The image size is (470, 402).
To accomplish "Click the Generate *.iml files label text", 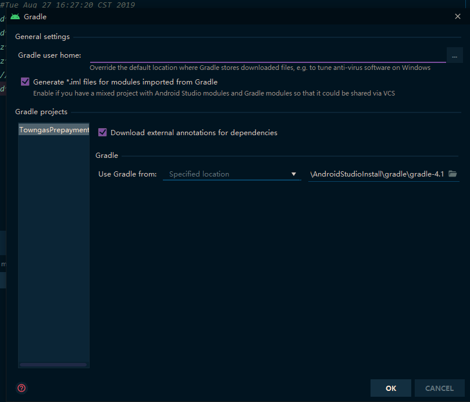I will 125,82.
